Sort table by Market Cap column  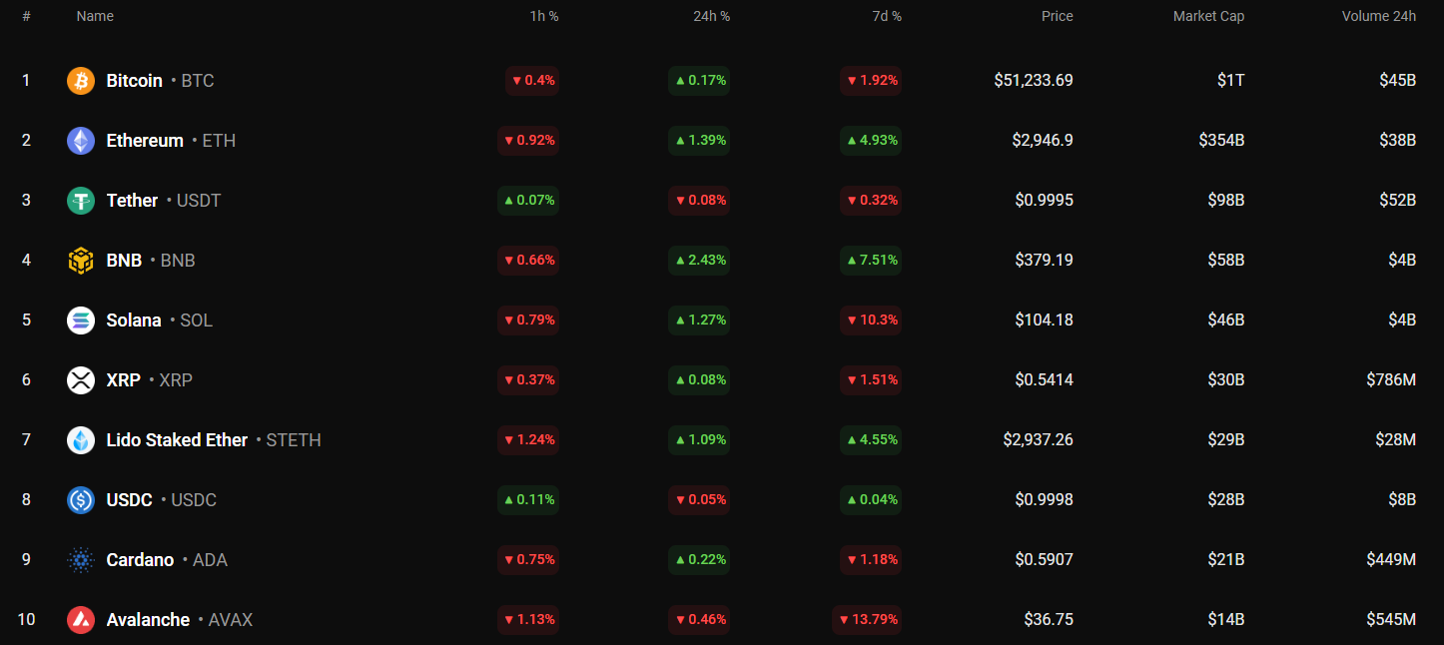[x=1208, y=16]
